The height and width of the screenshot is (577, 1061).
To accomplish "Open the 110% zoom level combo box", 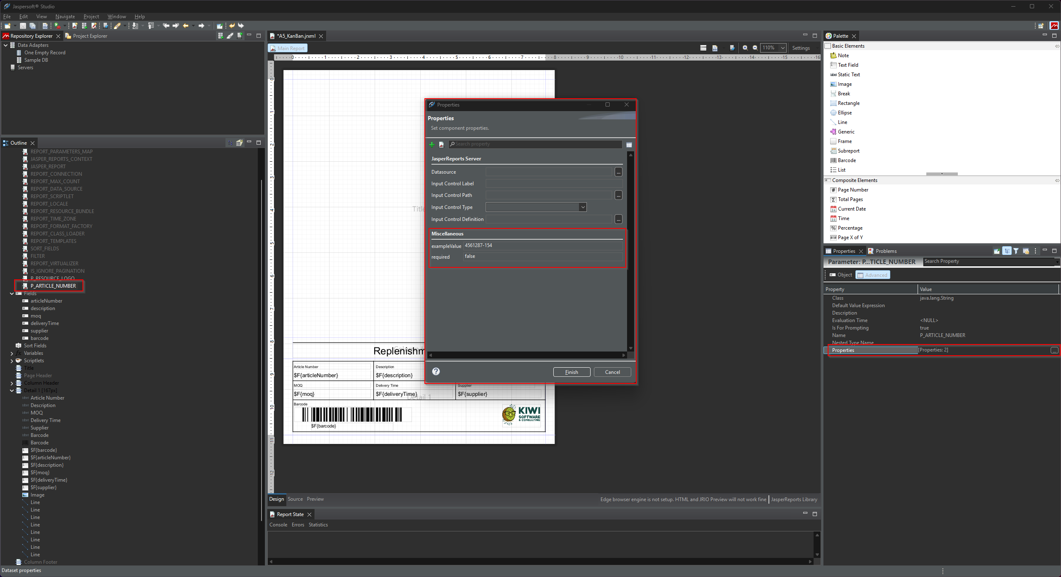I will [x=773, y=48].
